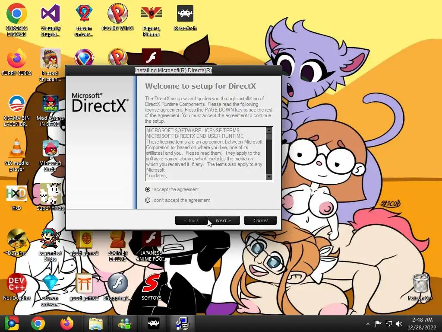Open Firefox from the taskbar
The height and width of the screenshot is (332, 442).
[67, 323]
